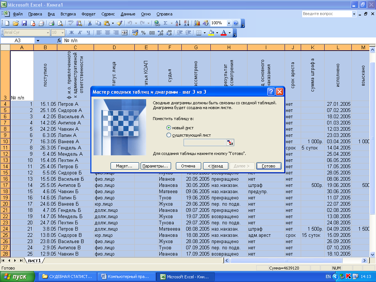The image size is (376, 282).
Task: Paste with the clipboard icon
Action: click(x=107, y=23)
